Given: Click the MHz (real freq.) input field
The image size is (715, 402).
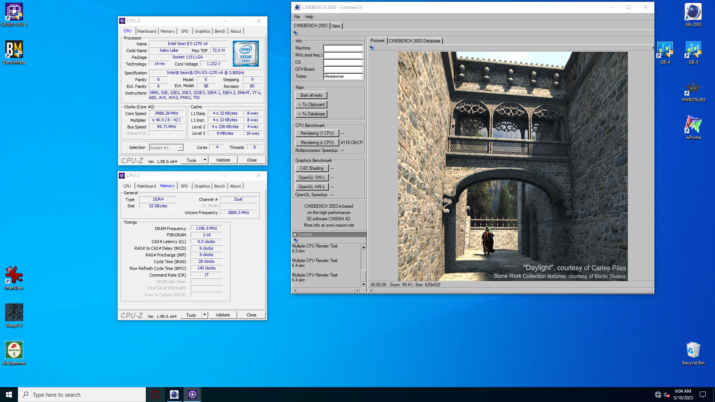Looking at the screenshot, I should coord(343,55).
